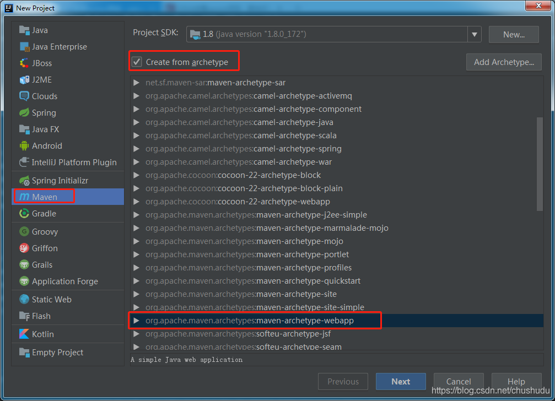Click the Groovy G icon

[x=24, y=231]
